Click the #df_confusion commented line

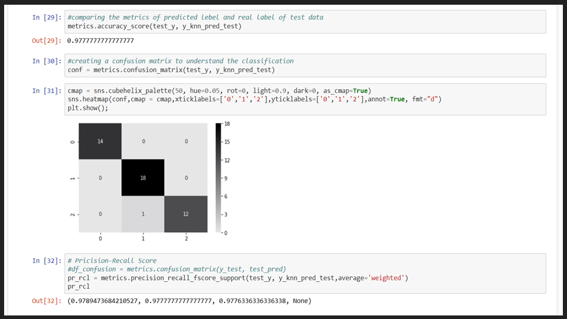tap(177, 269)
